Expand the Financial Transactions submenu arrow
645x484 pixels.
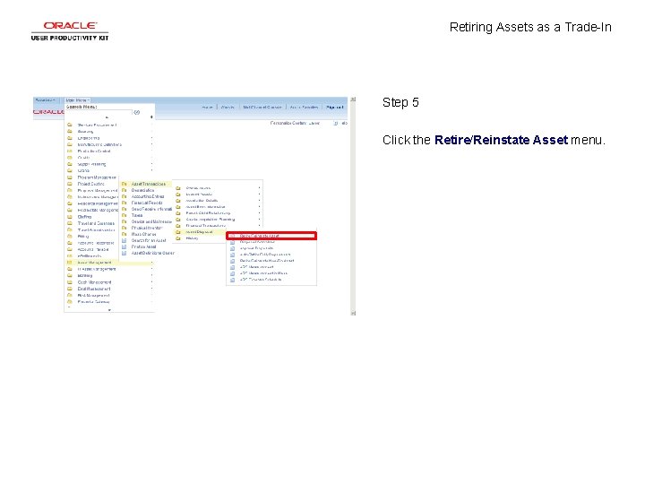click(x=259, y=226)
